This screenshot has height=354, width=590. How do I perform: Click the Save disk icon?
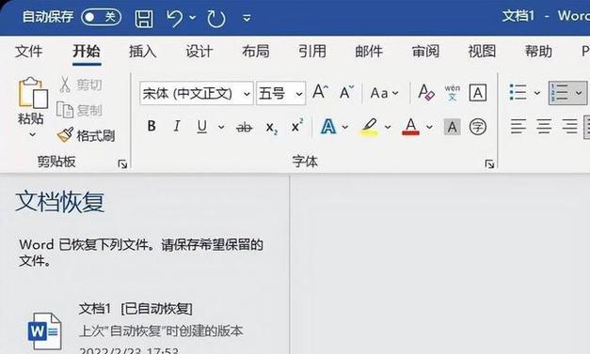pyautogui.click(x=144, y=19)
